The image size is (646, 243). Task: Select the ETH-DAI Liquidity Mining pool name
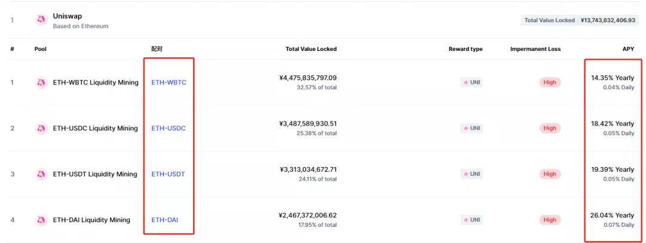click(92, 220)
